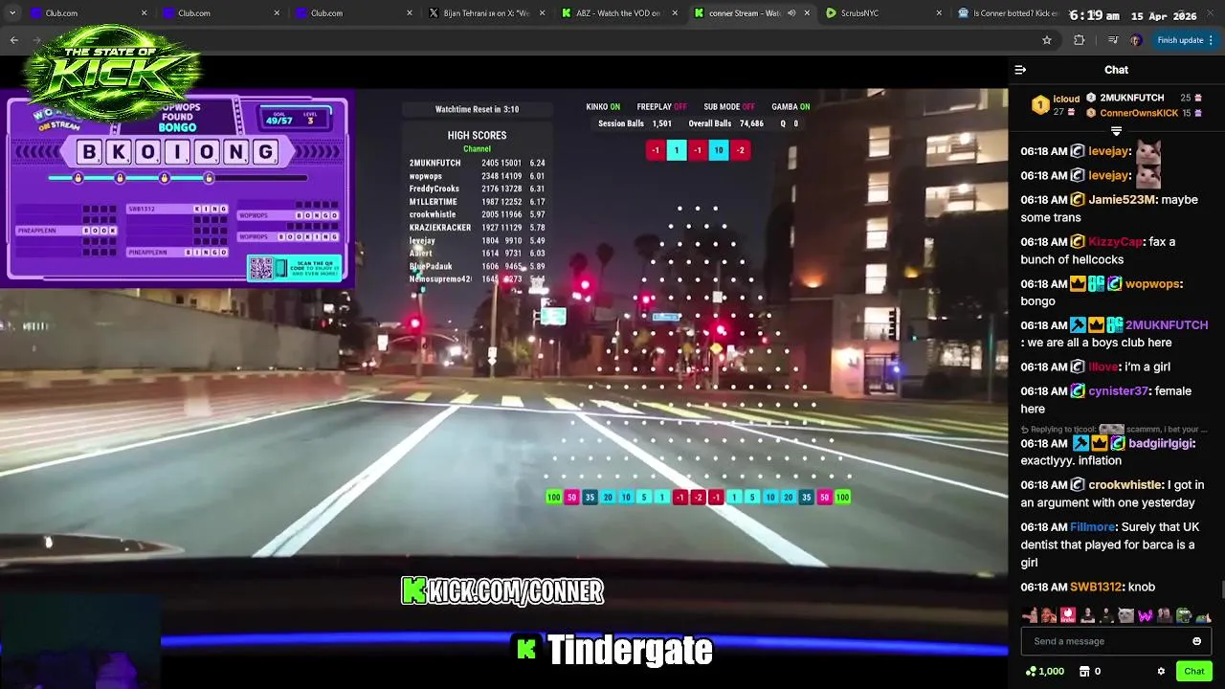Click username Fillmore in chat
Screen dimensions: 1225x689
(x=1092, y=527)
